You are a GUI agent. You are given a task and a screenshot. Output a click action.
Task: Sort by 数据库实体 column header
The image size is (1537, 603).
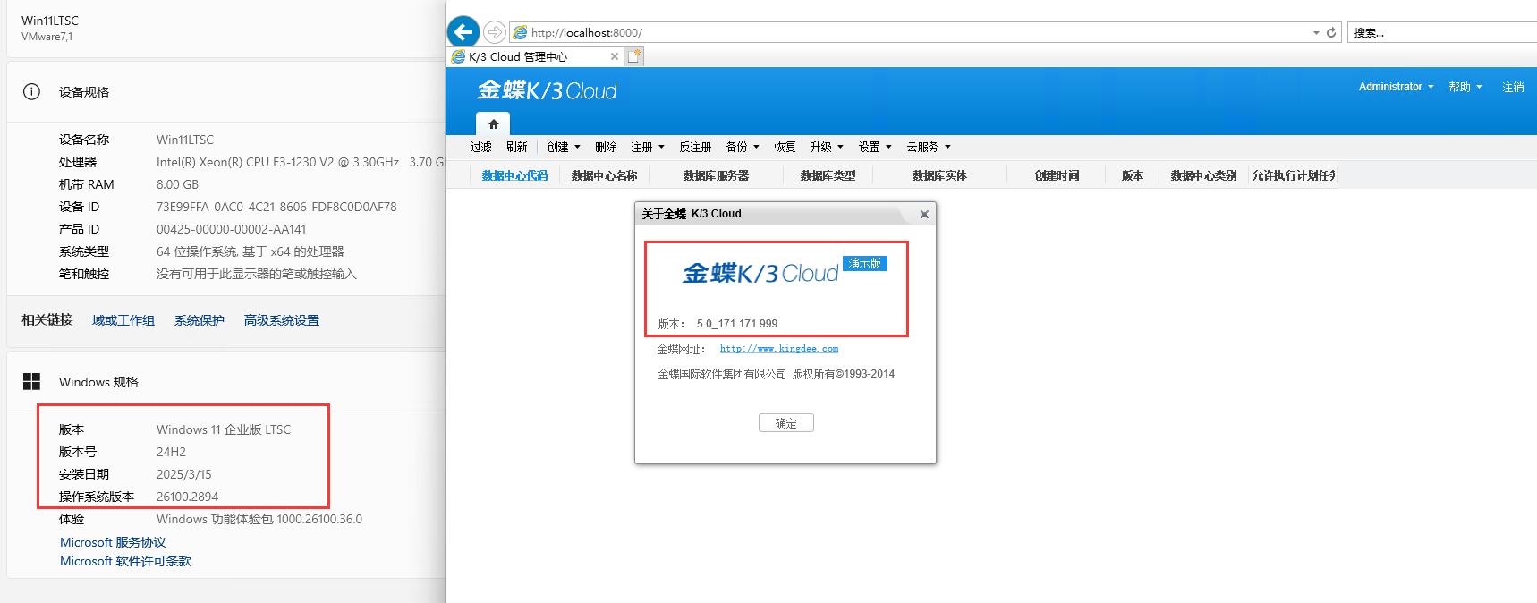[x=939, y=175]
